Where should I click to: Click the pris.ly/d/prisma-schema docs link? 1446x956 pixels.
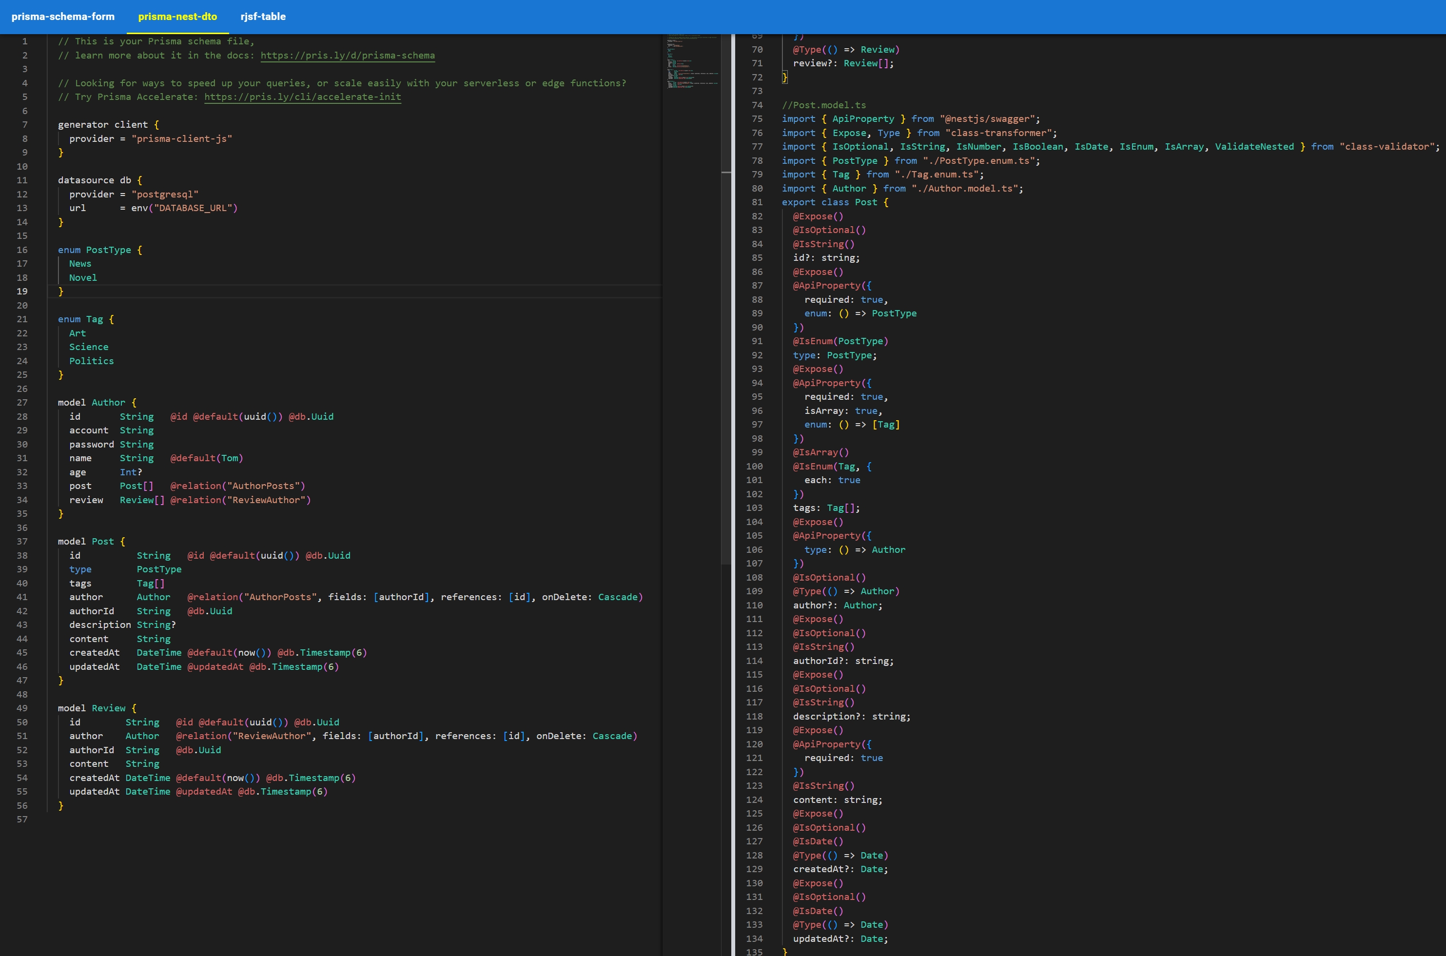(x=348, y=56)
